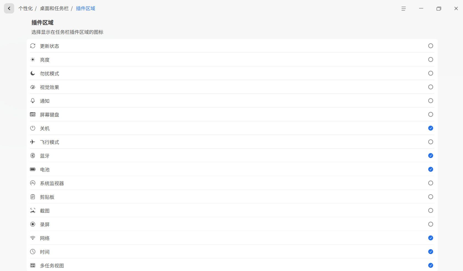463x271 pixels.
Task: Open the hamburger menu in title bar
Action: point(403,9)
